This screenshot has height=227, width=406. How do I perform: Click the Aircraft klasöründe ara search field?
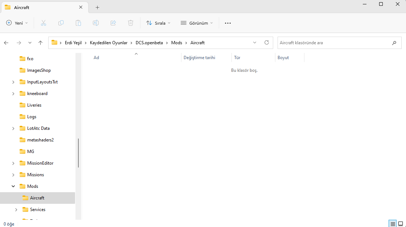pyautogui.click(x=334, y=43)
